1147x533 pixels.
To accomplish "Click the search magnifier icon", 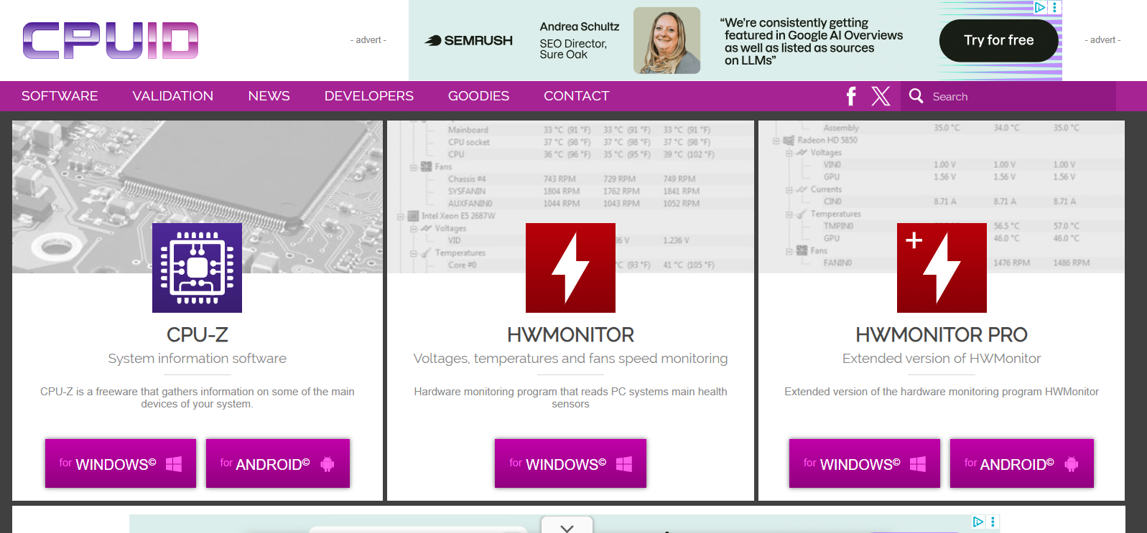I will pyautogui.click(x=916, y=96).
